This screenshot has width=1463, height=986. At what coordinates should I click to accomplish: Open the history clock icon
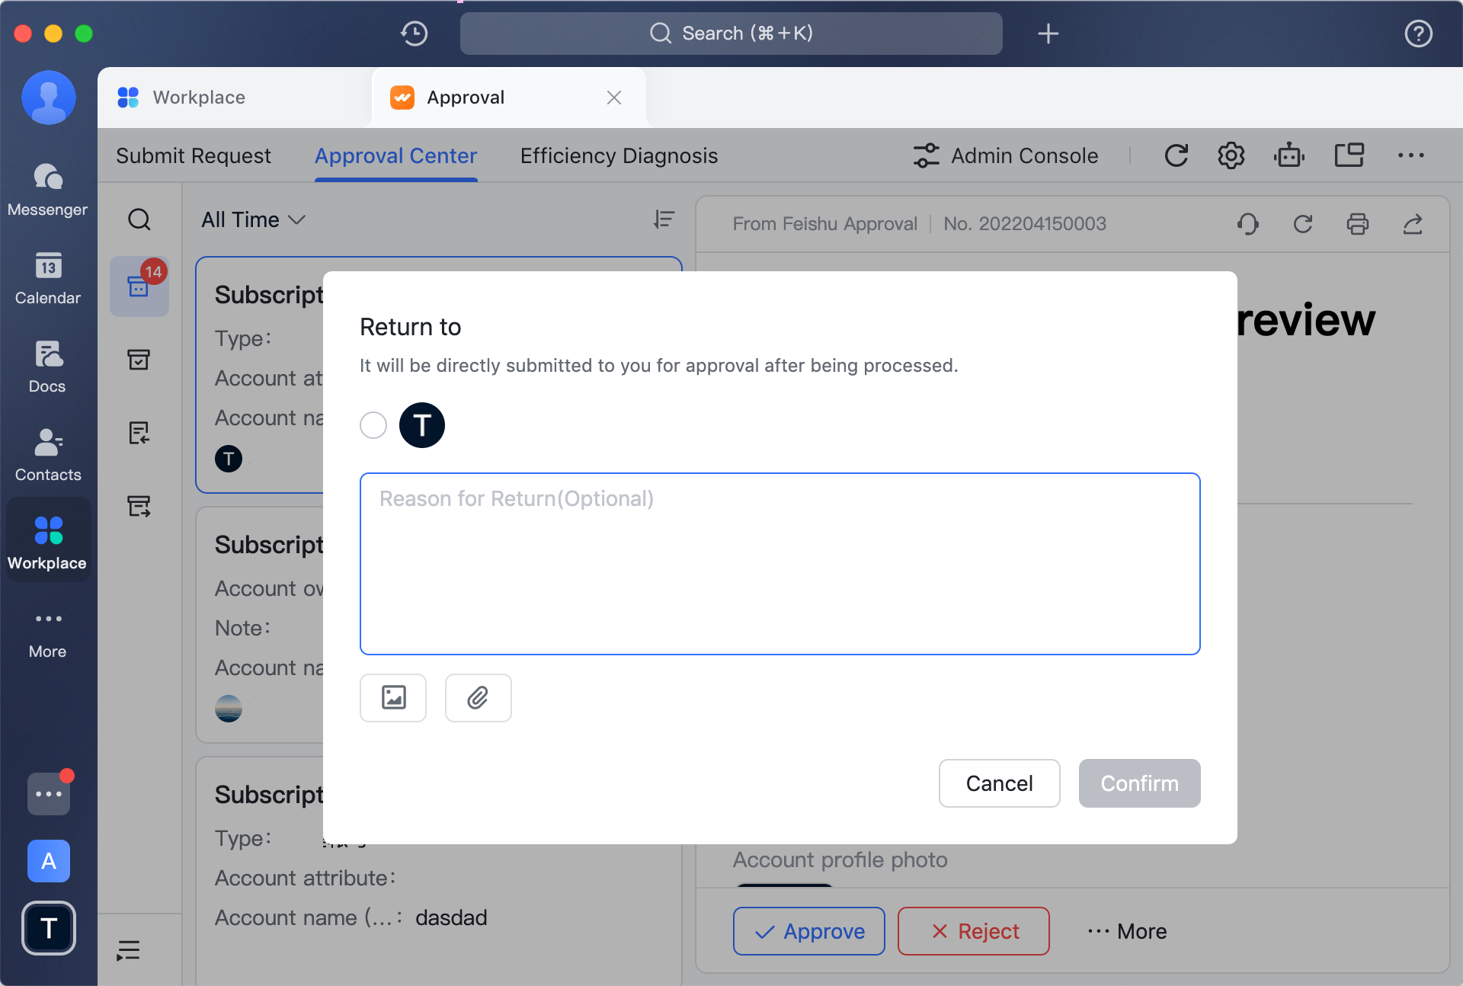[x=415, y=34]
